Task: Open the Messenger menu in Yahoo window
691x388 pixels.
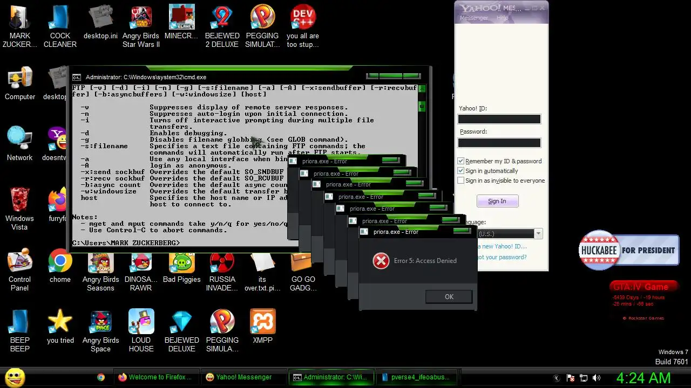Action: point(473,18)
